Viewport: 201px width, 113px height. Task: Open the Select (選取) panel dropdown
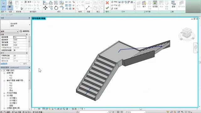(3, 12)
